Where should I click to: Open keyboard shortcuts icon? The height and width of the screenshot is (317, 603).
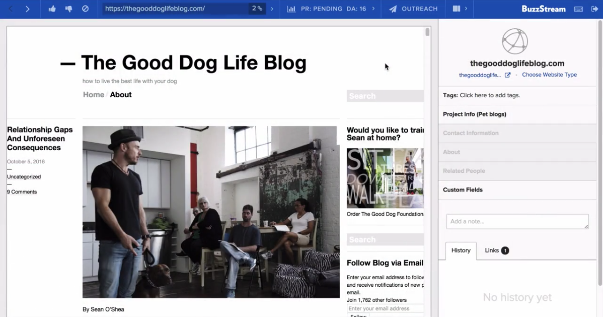click(x=578, y=9)
